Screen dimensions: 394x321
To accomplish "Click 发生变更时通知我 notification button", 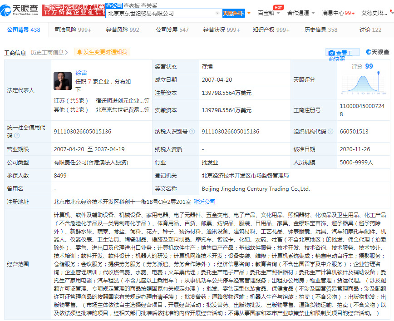I will point(102,52).
